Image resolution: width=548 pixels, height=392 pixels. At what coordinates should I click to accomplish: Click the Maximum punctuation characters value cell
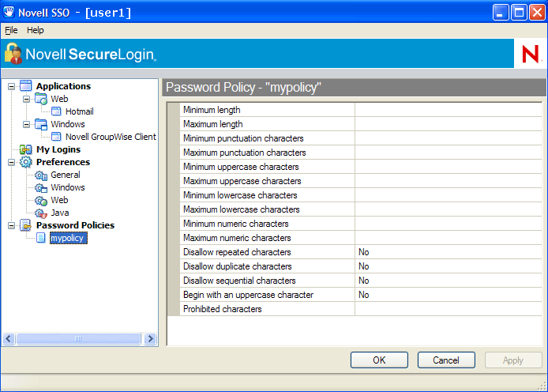click(448, 153)
